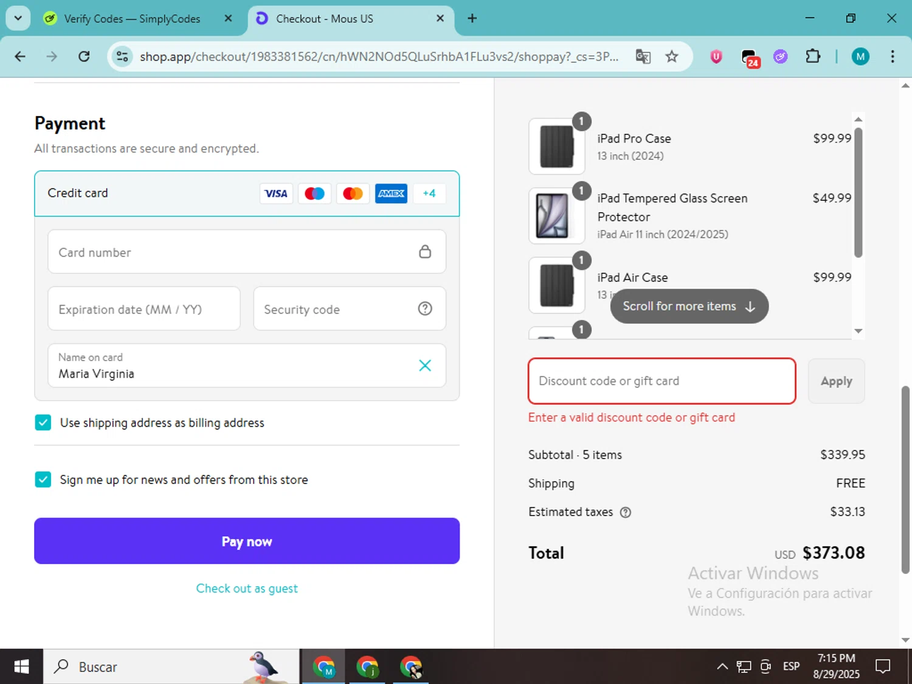Uncheck Use shipping address as billing address

pyautogui.click(x=43, y=423)
